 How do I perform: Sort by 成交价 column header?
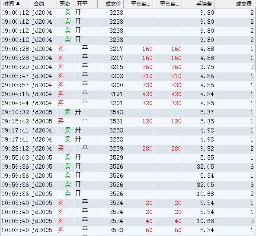[x=111, y=4]
